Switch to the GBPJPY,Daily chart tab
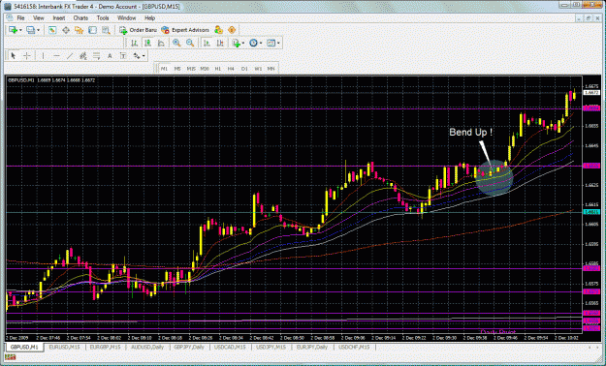606x366 pixels. tap(189, 347)
